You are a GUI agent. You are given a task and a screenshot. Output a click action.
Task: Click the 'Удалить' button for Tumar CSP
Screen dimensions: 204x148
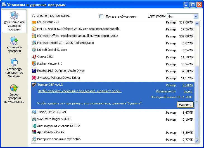185,105
